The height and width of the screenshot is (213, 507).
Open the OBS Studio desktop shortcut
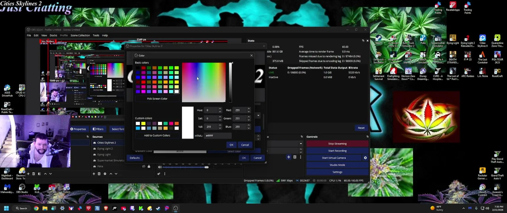22,189
